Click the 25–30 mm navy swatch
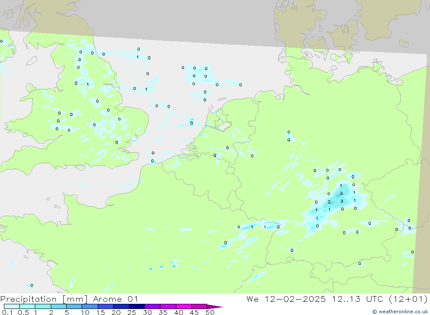Viewport: 430px width, 315px height. pos(137,306)
